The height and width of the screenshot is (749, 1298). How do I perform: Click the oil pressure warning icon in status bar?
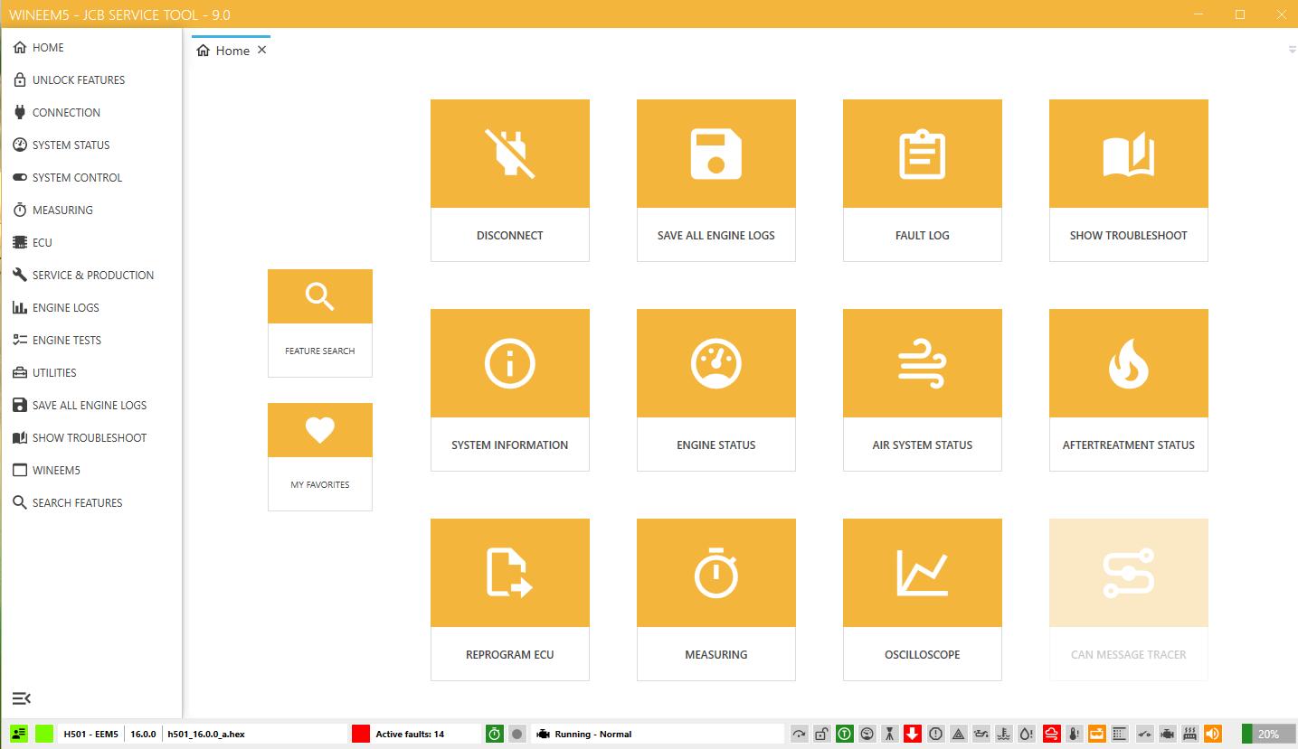tap(983, 734)
